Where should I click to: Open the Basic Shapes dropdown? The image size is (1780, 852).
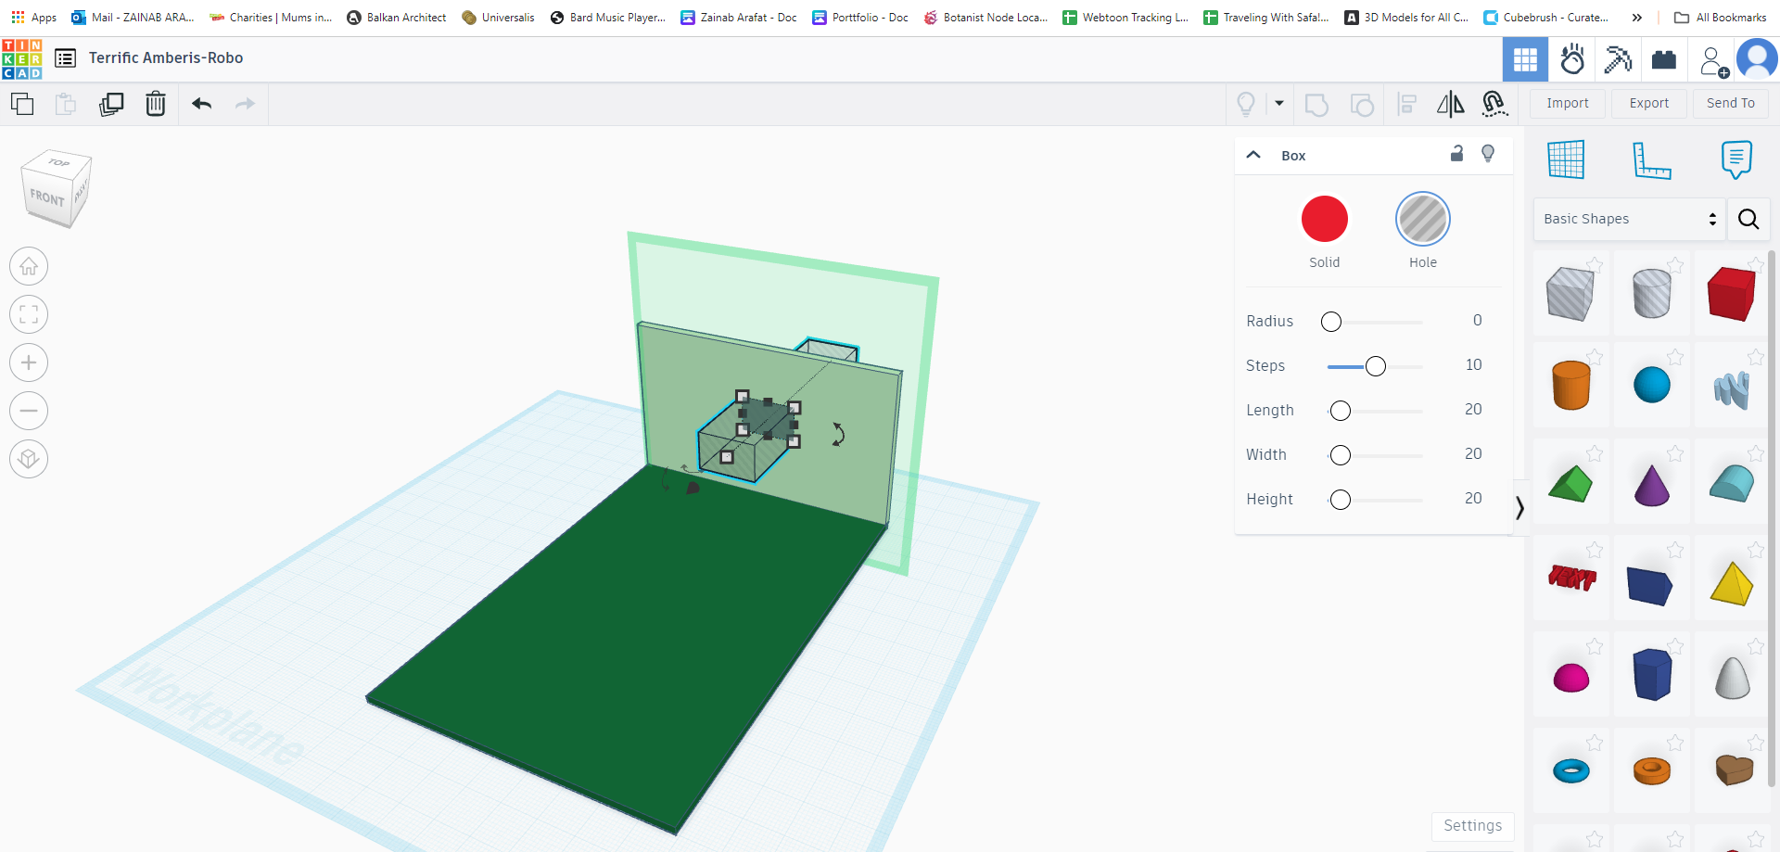coord(1629,220)
